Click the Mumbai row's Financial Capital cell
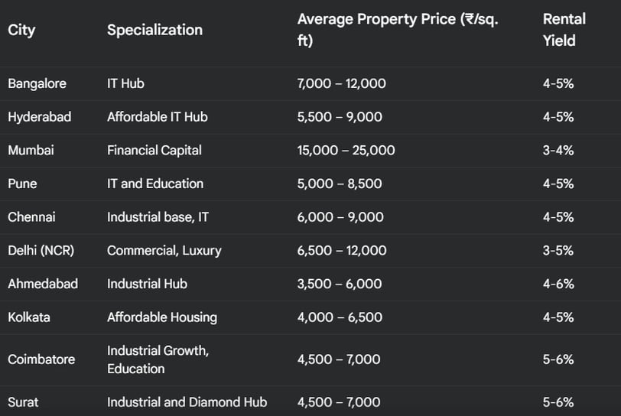621x416 pixels. 154,151
